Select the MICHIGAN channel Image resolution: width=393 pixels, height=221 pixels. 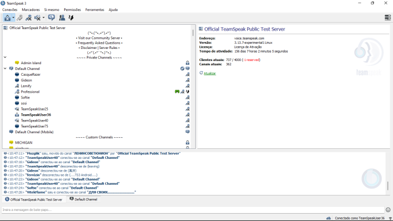pos(24,143)
